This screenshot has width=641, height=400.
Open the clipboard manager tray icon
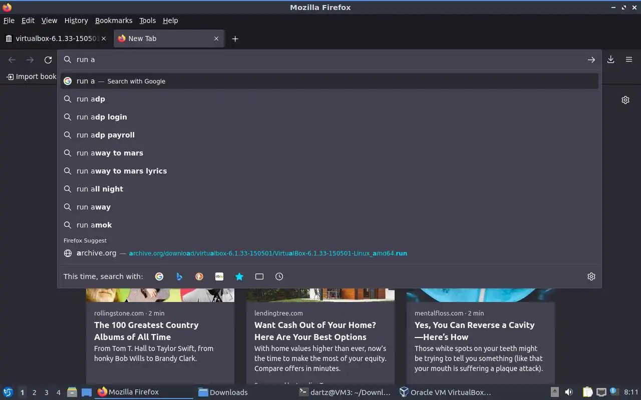[587, 392]
